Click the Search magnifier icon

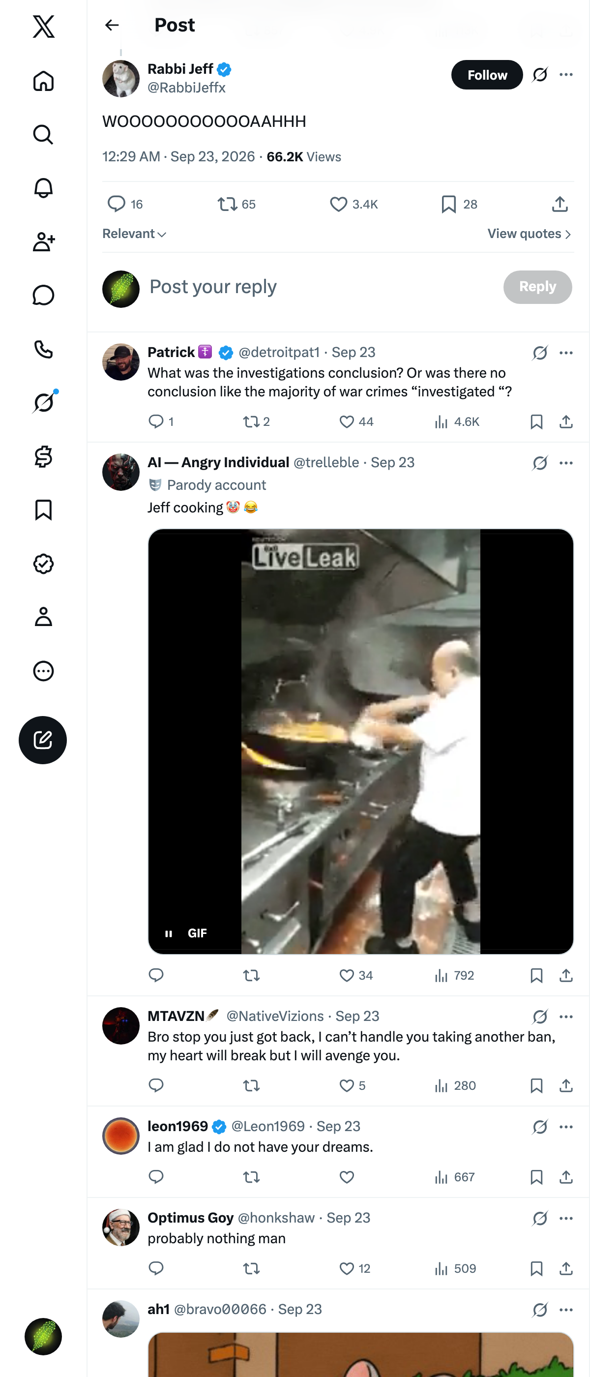point(43,135)
